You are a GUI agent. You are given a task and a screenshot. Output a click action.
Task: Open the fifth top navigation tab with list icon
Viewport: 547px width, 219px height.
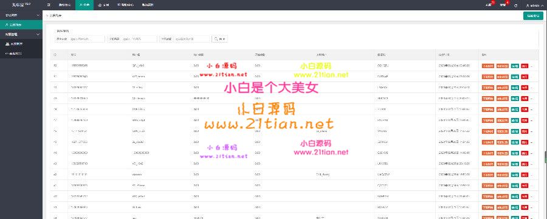click(125, 5)
